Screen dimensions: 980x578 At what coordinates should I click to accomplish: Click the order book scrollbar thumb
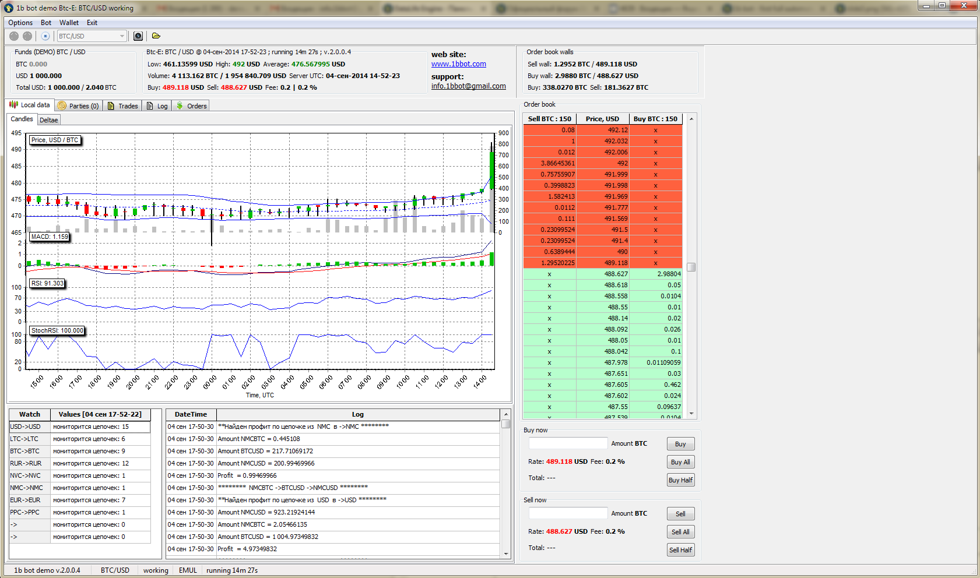pos(691,267)
